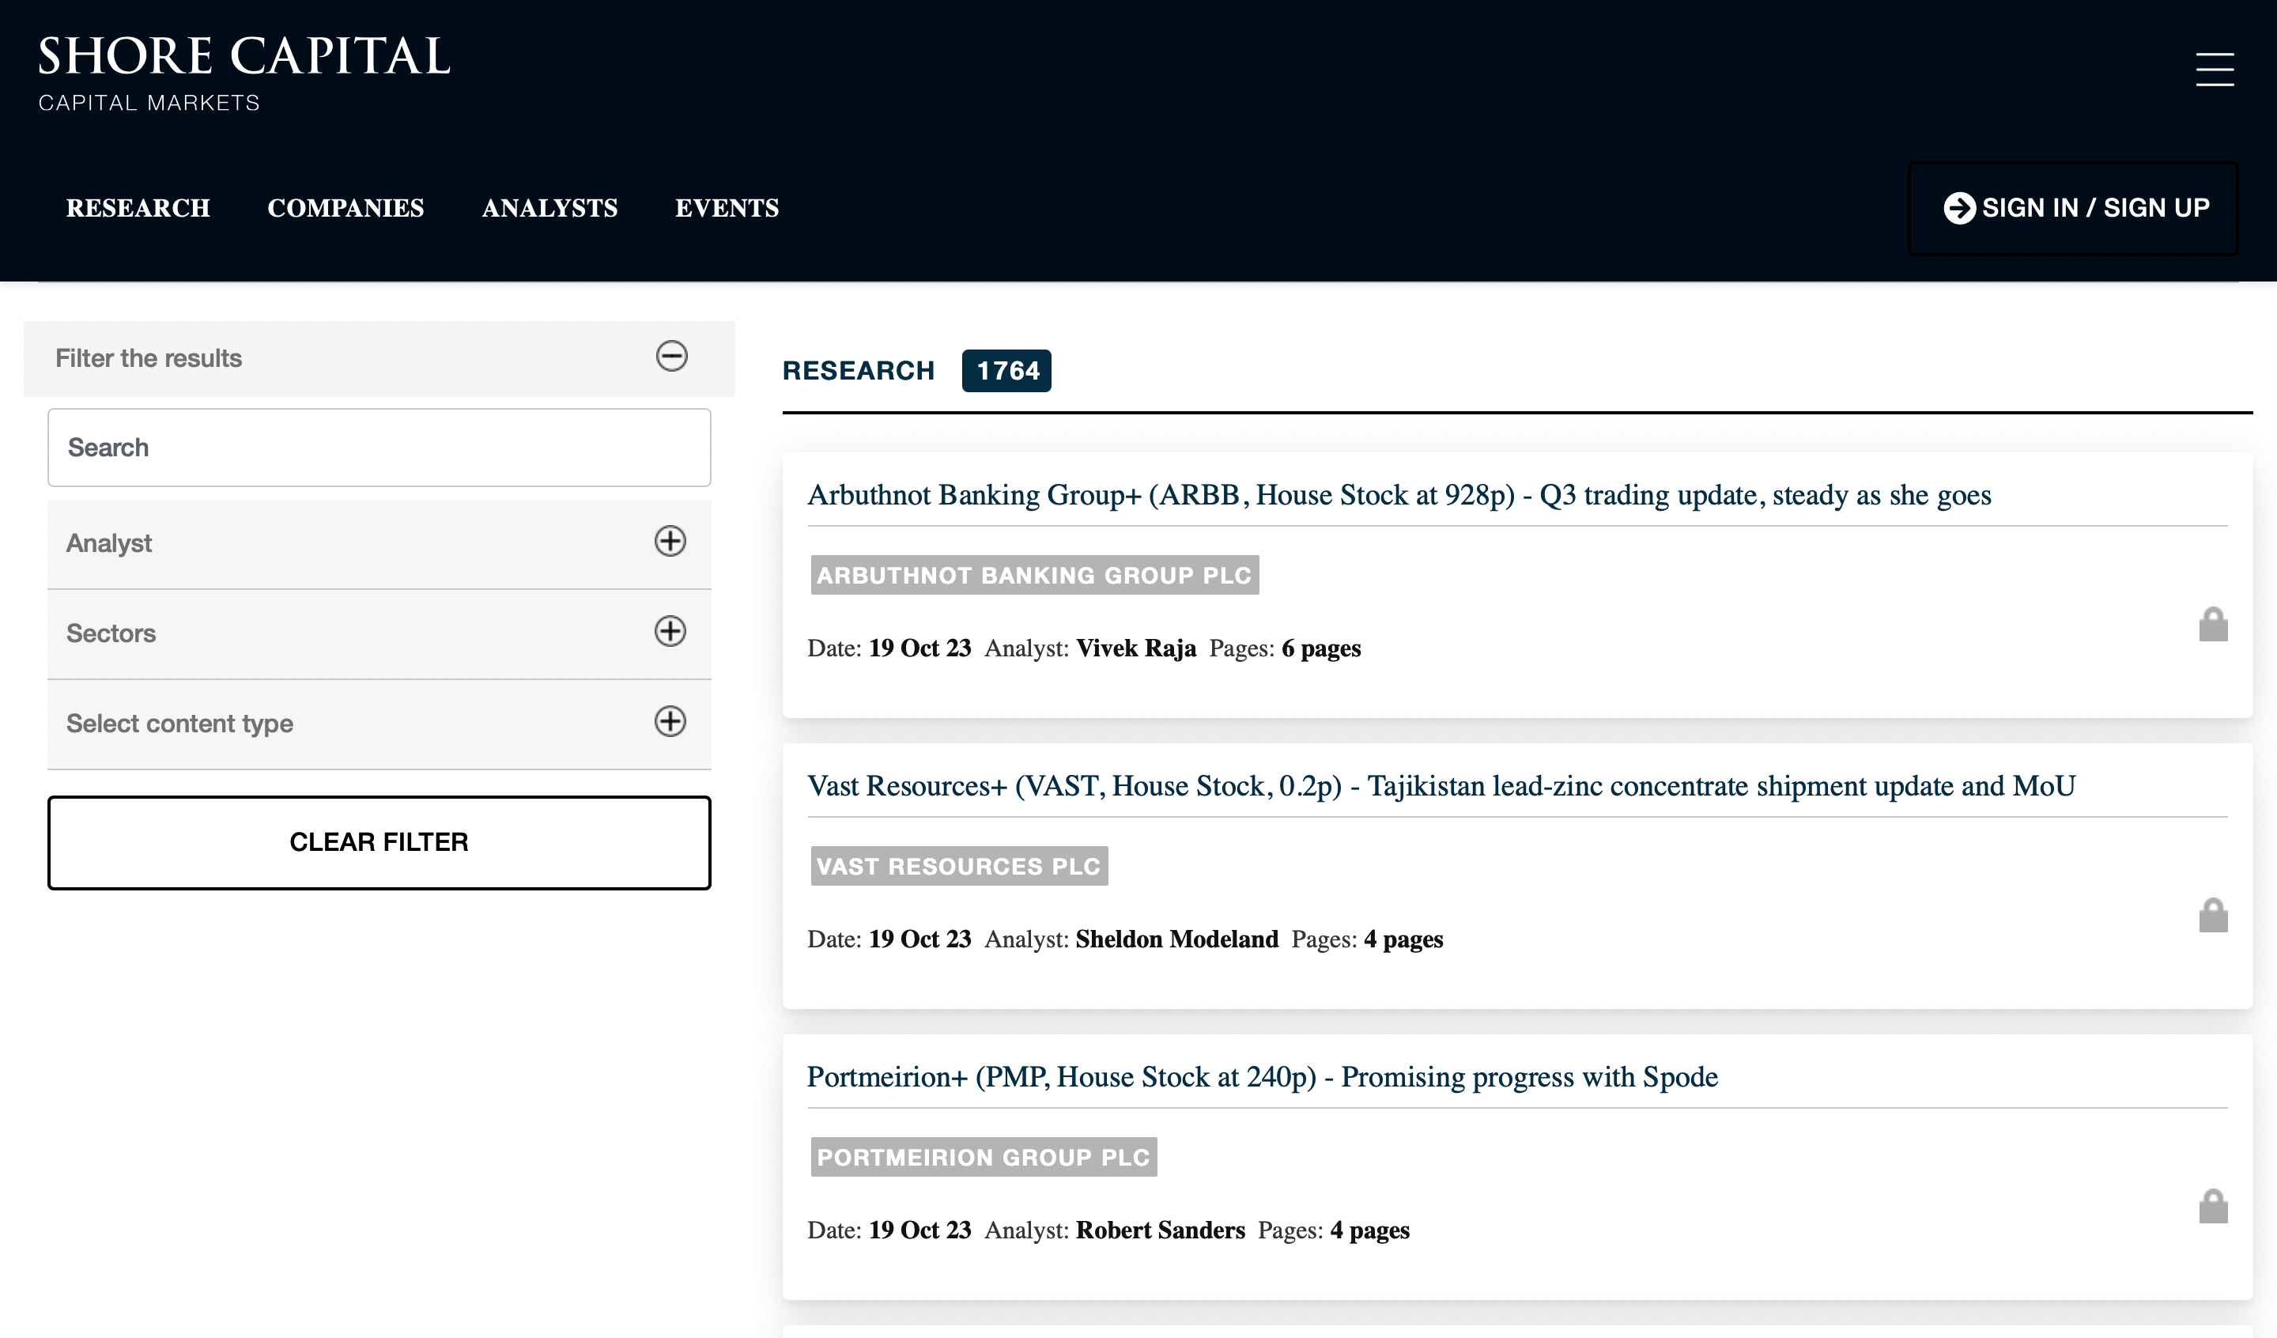2277x1338 pixels.
Task: Open the hamburger menu icon
Action: 2214,70
